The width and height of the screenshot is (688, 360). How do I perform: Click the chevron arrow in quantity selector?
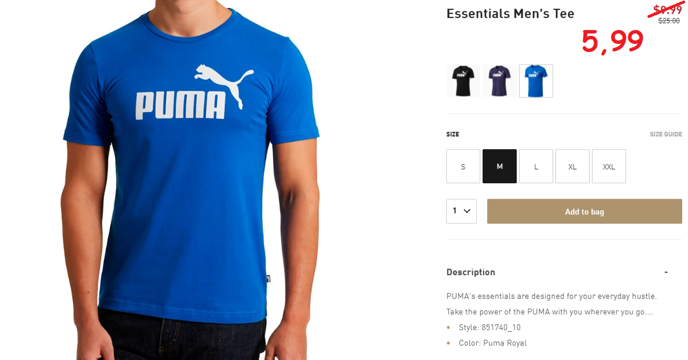pos(467,211)
